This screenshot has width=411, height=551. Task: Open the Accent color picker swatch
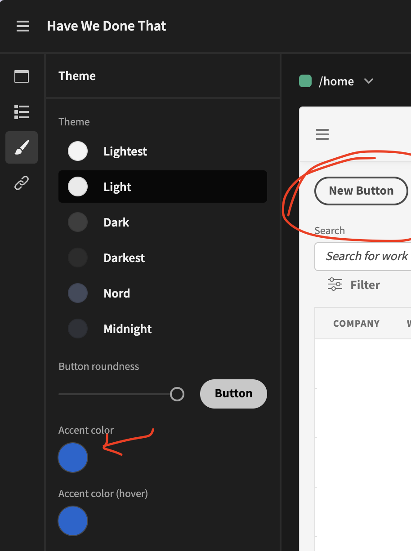tap(73, 458)
